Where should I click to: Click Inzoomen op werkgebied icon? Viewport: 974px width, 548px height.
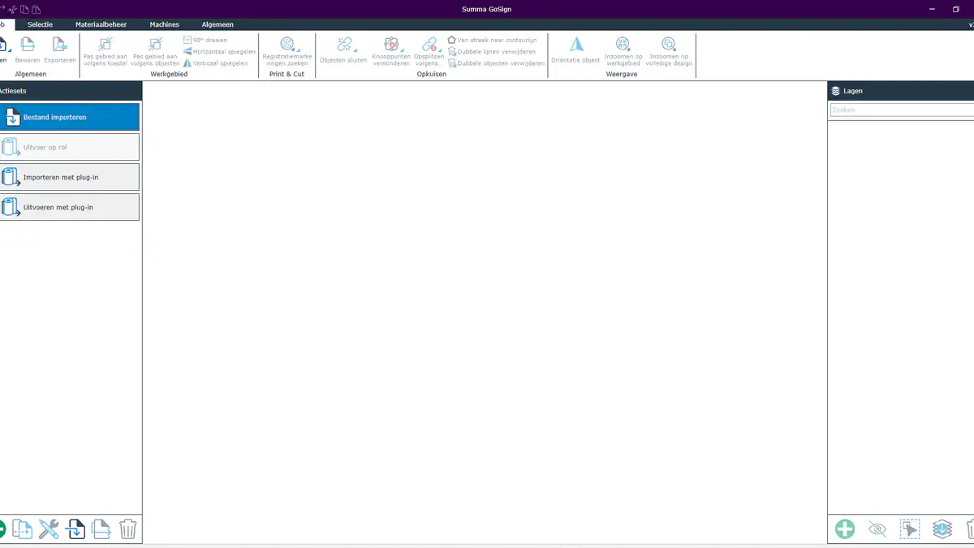[x=623, y=45]
